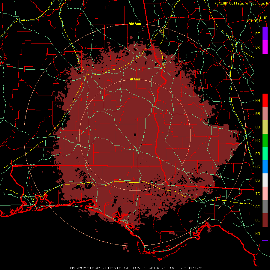Image resolution: width=270 pixels, height=270 pixels.
Task: Click the 100 NMI range ring label
Action: pos(135,24)
